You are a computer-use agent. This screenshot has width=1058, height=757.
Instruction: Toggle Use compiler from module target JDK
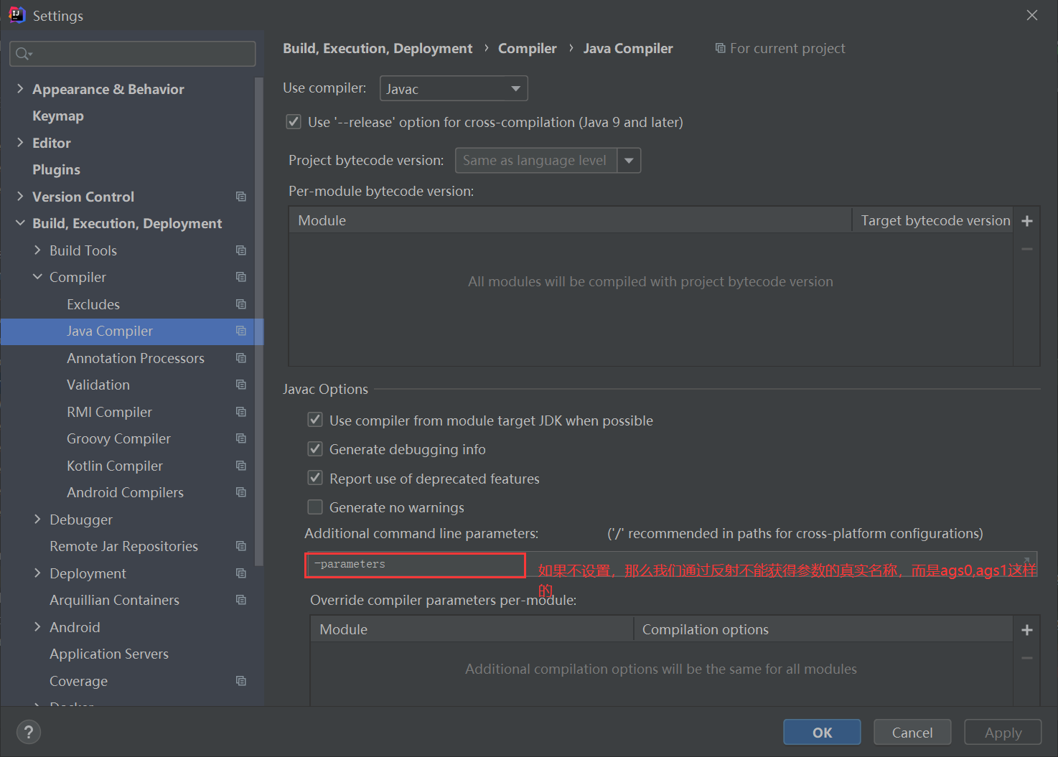(x=315, y=420)
